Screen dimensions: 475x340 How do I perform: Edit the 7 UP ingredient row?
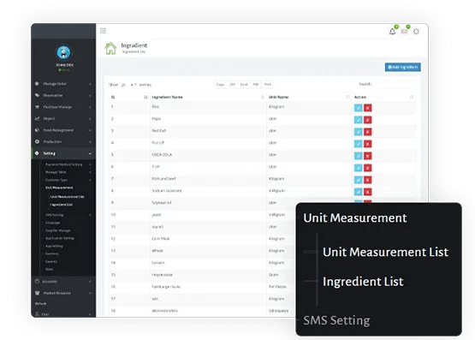359,168
